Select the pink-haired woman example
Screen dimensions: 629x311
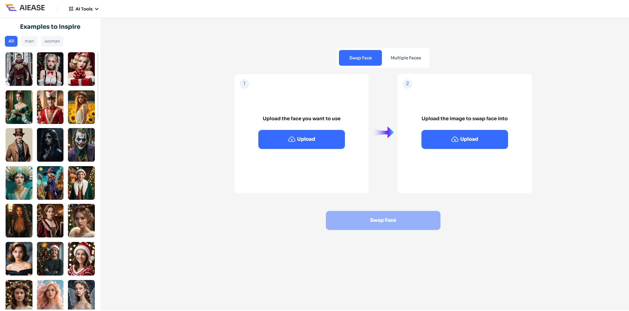(50, 295)
